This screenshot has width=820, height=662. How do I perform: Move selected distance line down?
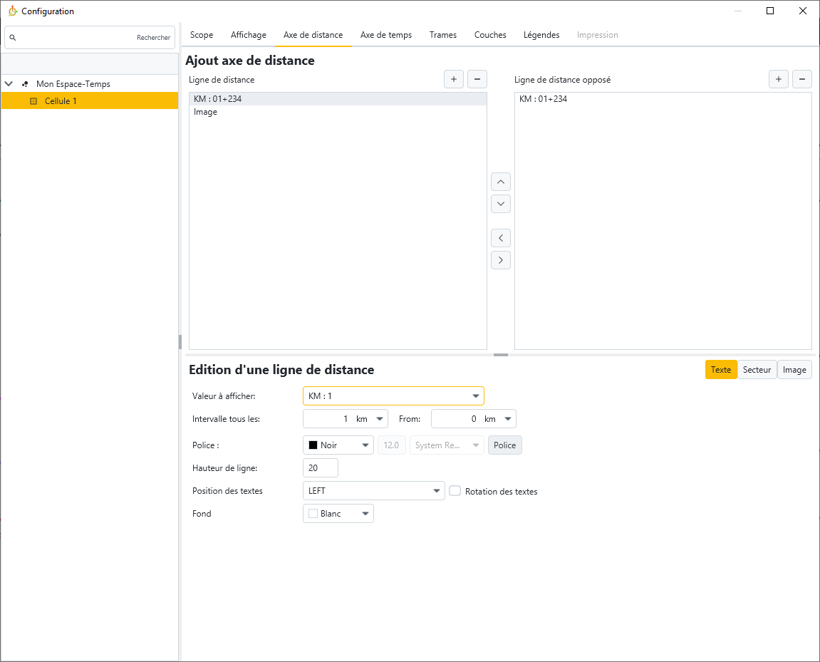501,204
